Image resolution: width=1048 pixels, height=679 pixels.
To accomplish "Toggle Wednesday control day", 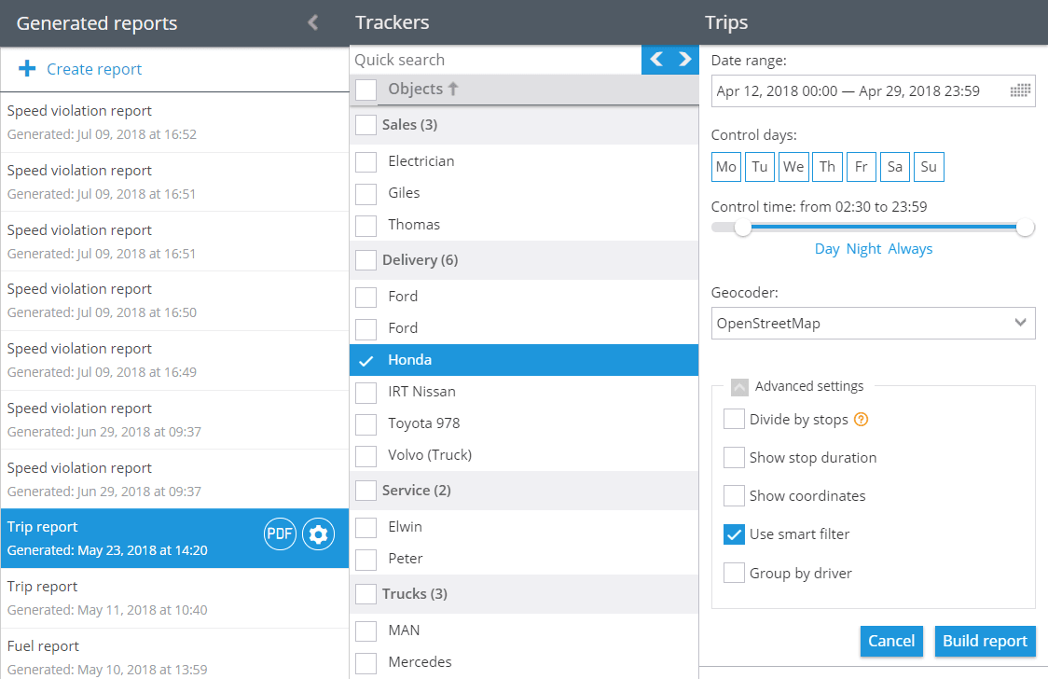I will pos(793,166).
